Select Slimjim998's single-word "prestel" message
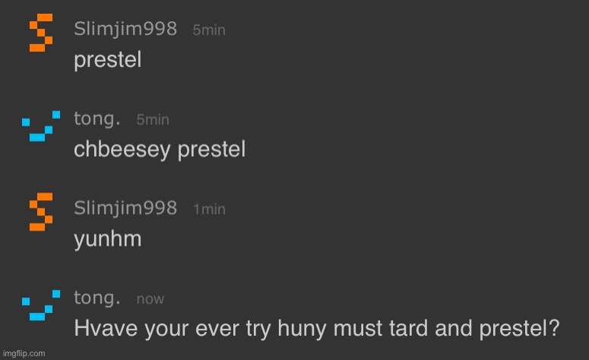 pos(108,60)
